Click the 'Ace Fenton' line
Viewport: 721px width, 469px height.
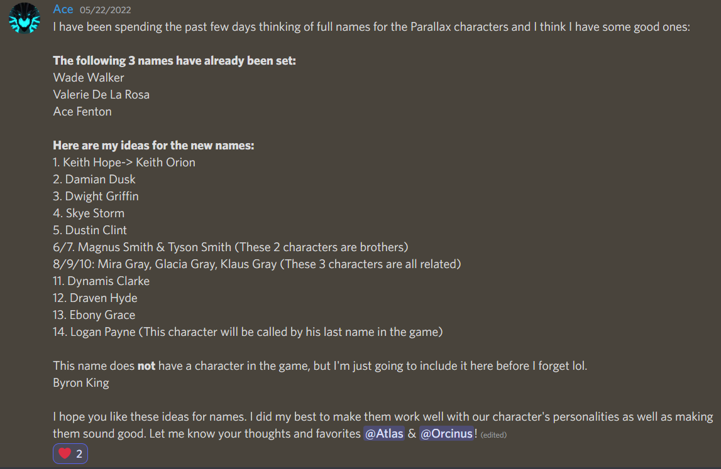82,112
